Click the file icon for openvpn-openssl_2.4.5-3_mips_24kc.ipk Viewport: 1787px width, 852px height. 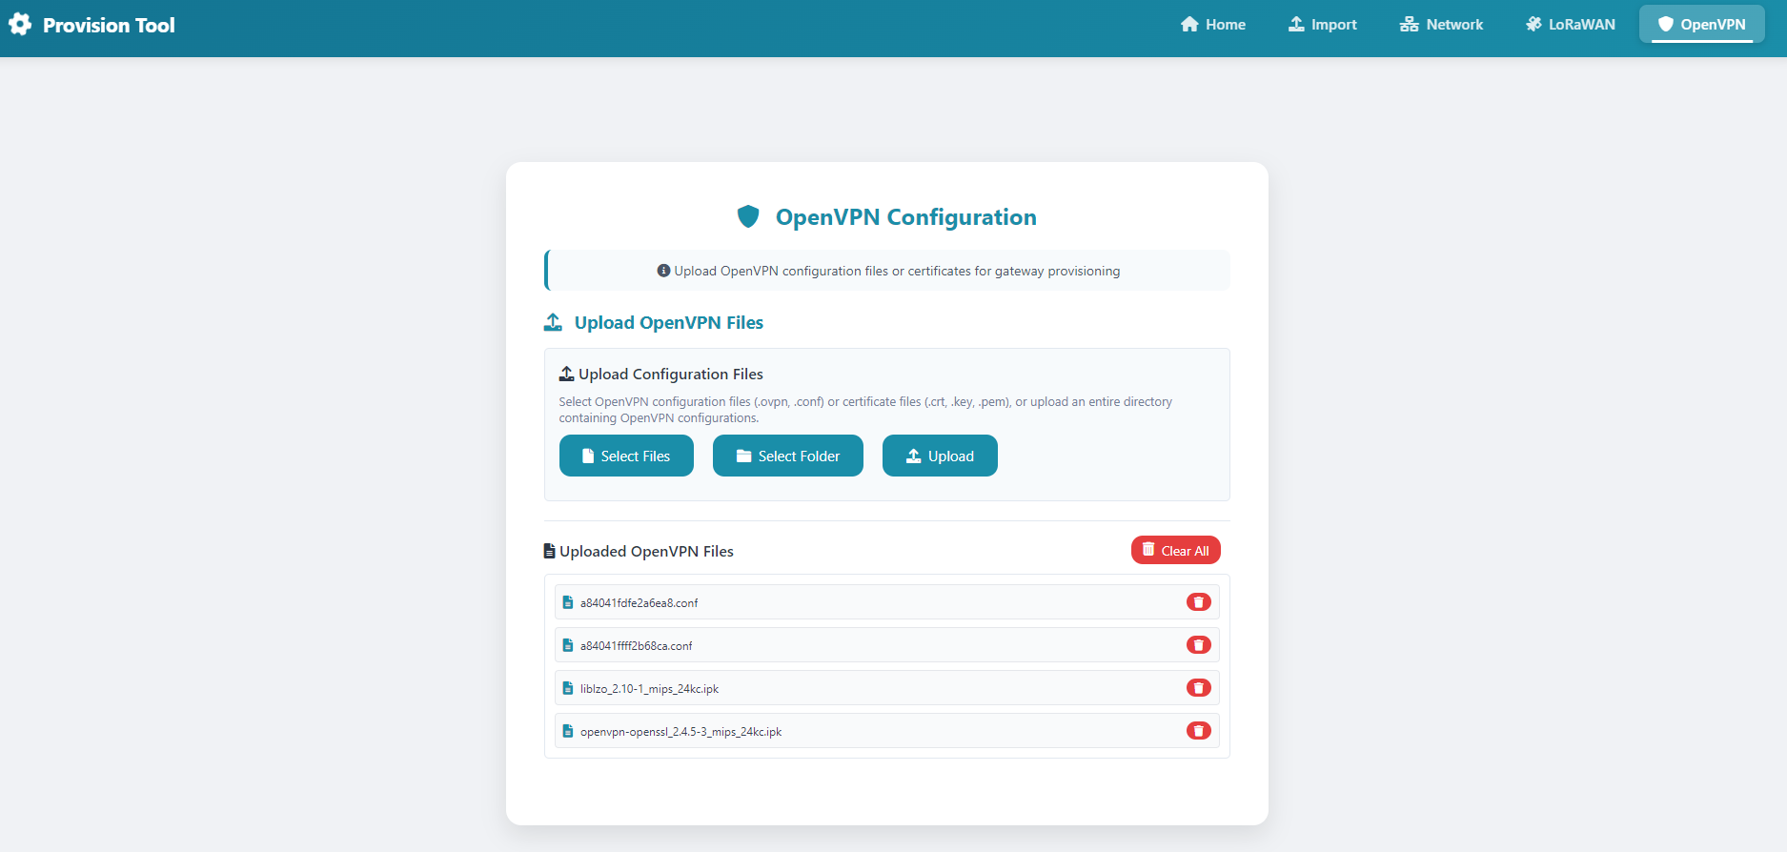pos(568,731)
